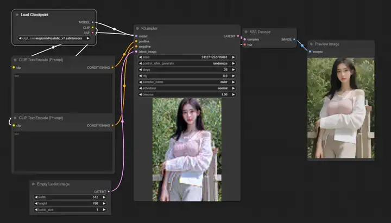Click the denoise value slider field
The width and height of the screenshot is (391, 223).
pyautogui.click(x=187, y=94)
